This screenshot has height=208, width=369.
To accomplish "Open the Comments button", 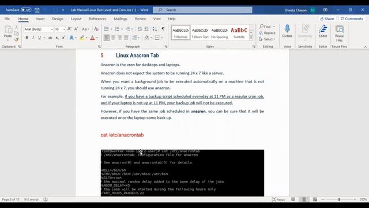I will tap(352, 18).
